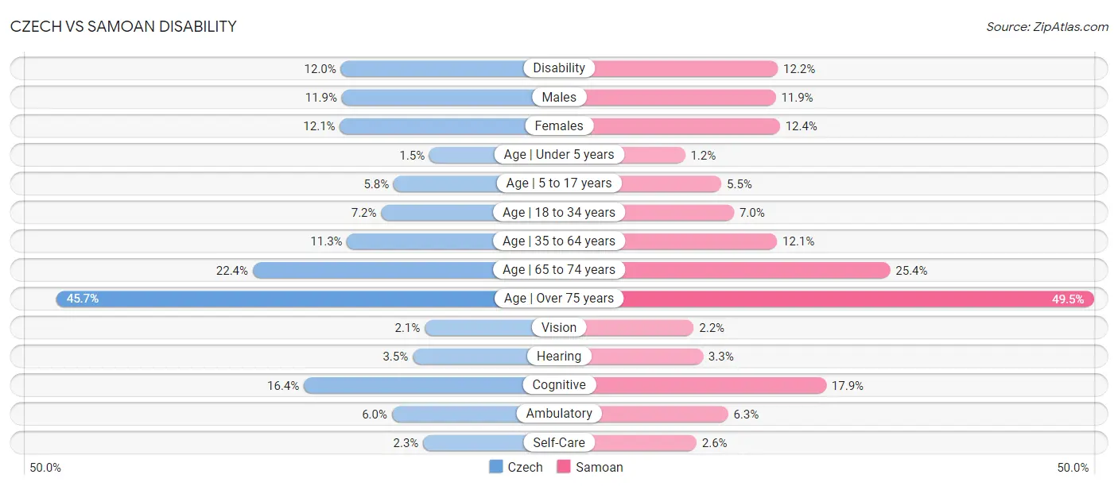Toggle the Czech legend label
Image resolution: width=1118 pixels, height=486 pixels.
(x=525, y=467)
